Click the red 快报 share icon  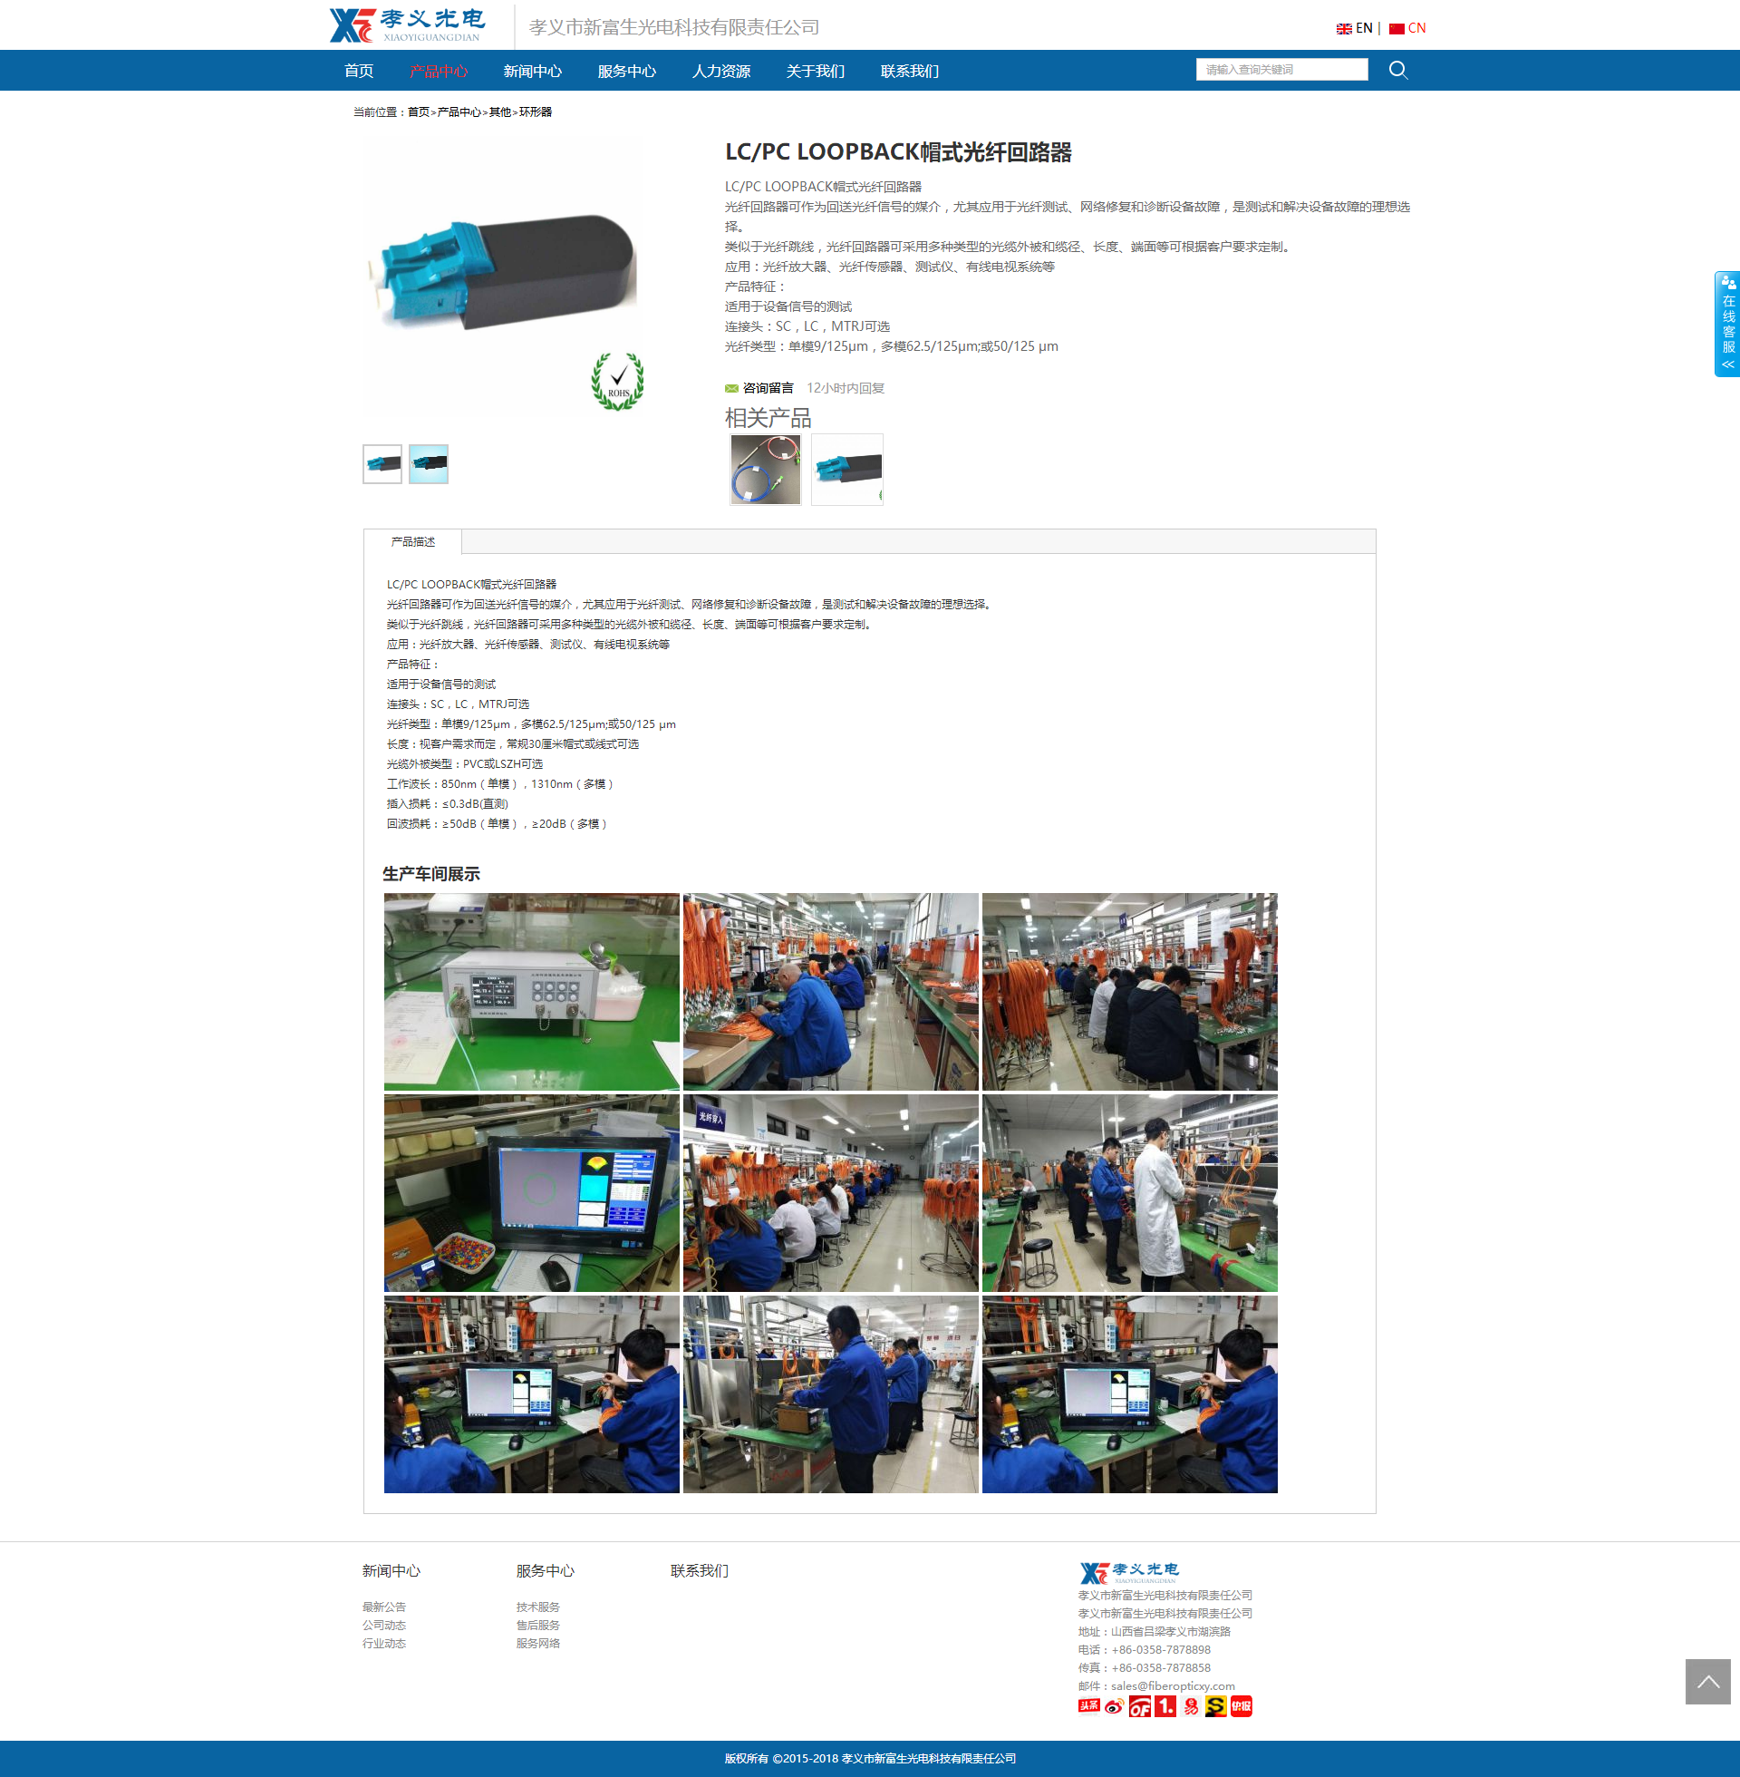[1242, 1705]
